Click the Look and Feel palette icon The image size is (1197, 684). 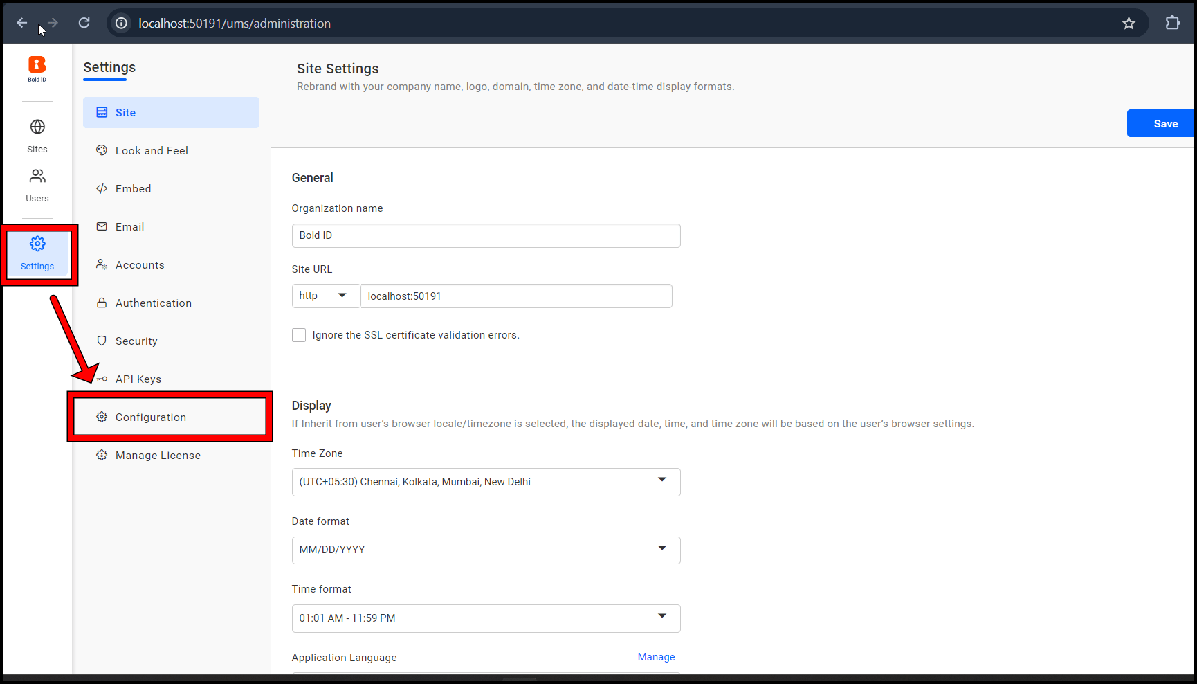click(102, 150)
